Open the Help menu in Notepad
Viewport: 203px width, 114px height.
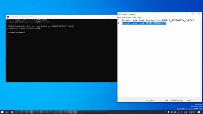coord(139,18)
